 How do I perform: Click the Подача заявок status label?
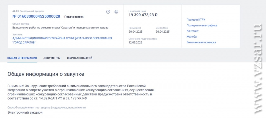(74, 17)
